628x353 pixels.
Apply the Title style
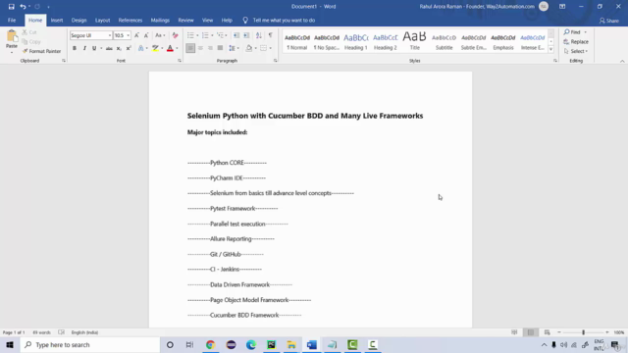coord(414,41)
